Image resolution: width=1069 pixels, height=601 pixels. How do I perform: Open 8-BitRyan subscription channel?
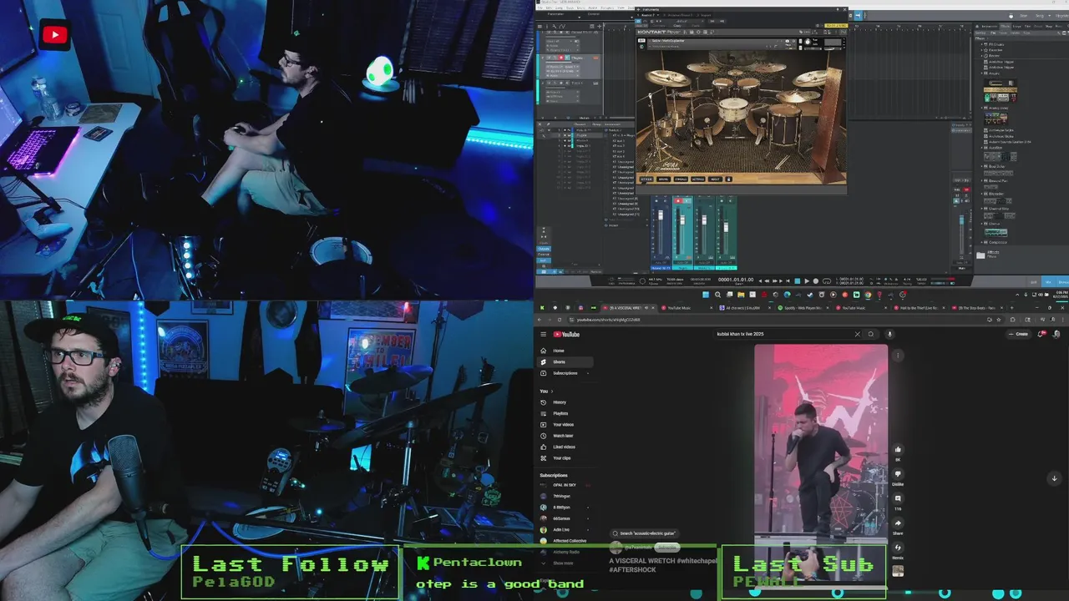point(561,508)
